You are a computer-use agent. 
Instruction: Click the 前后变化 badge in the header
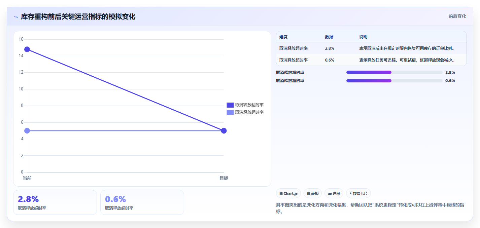457,16
